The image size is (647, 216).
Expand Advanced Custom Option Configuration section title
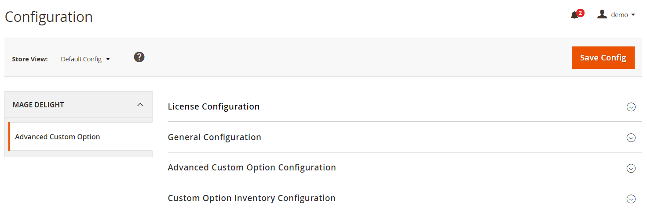tap(252, 167)
